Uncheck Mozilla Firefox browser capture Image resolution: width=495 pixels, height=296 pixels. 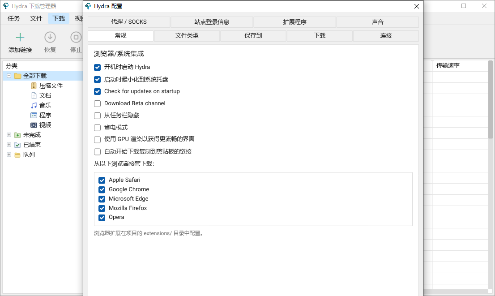point(102,208)
